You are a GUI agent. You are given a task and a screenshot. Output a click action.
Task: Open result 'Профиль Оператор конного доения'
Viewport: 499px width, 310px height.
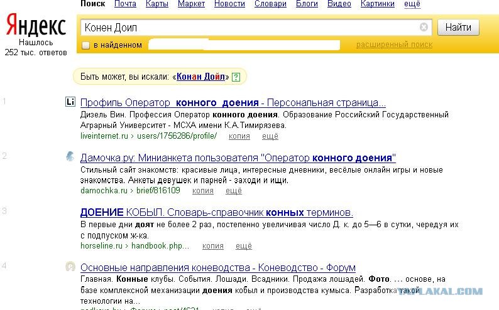(233, 102)
